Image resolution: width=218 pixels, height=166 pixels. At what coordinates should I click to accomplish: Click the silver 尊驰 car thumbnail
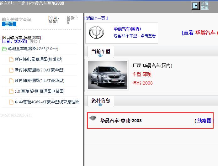pos(108,75)
